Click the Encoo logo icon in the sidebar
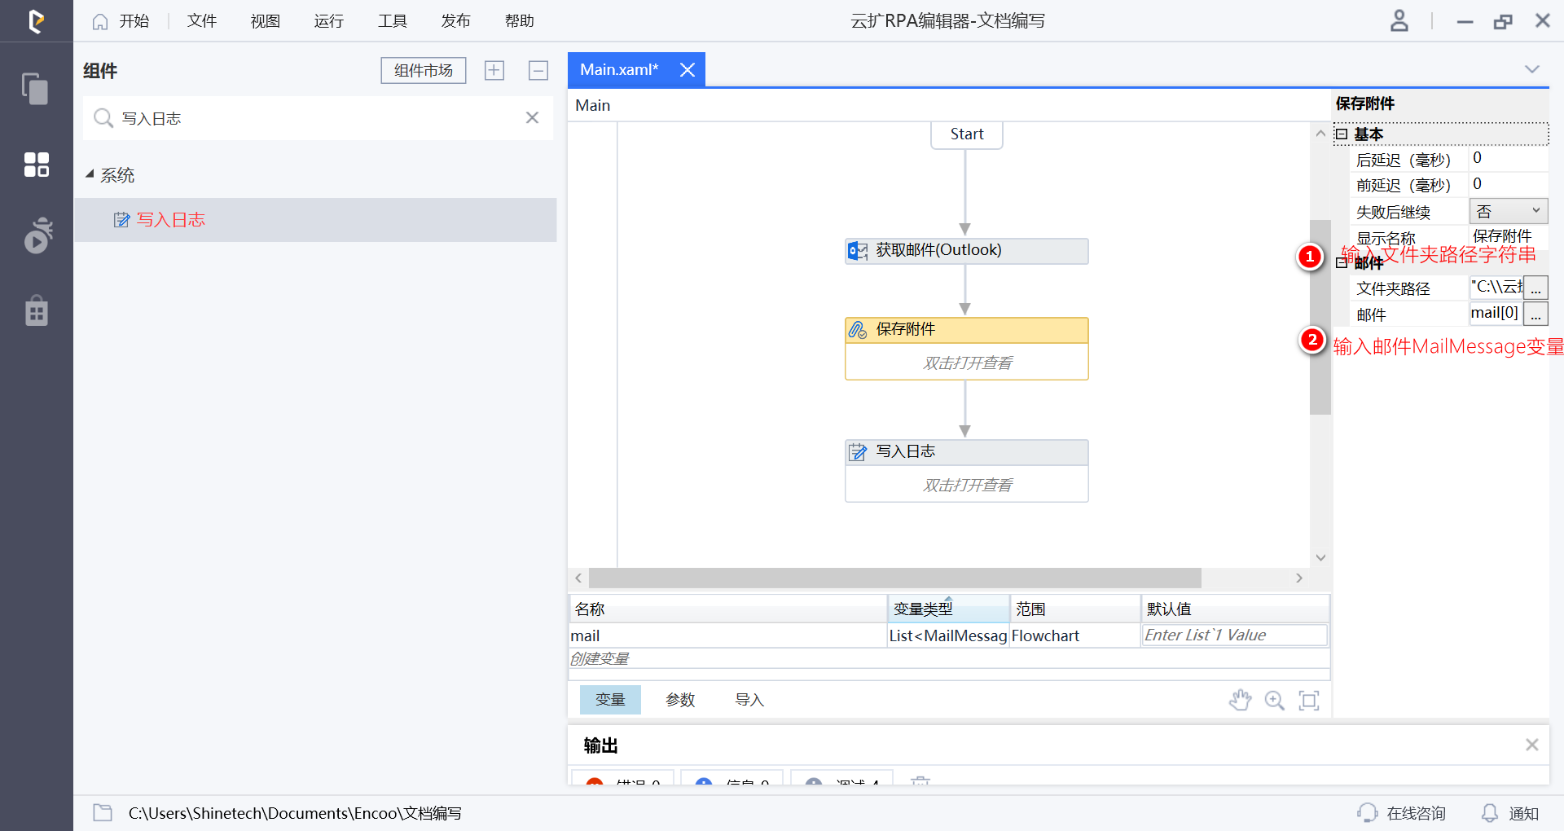The width and height of the screenshot is (1564, 831). point(36,21)
